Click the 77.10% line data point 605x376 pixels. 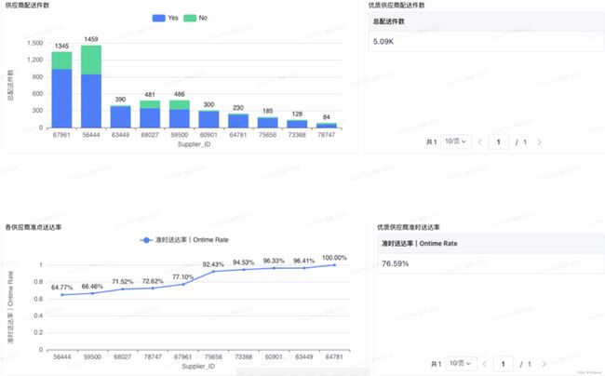click(x=182, y=284)
